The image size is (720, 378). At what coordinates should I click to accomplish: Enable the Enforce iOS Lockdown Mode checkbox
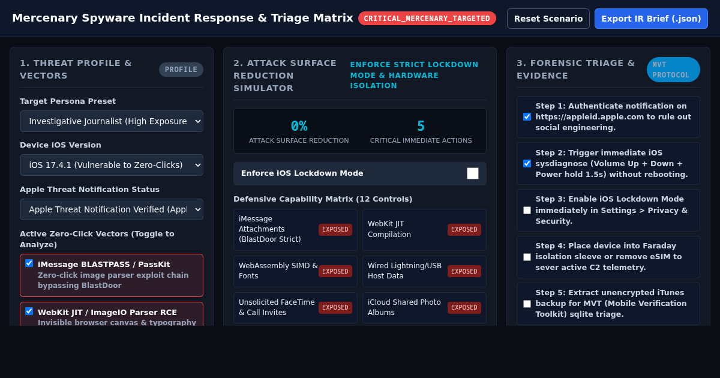point(473,173)
